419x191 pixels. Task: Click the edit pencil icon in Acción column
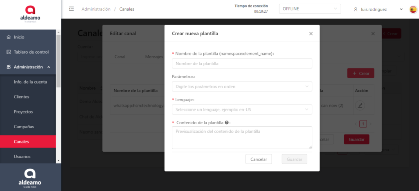[360, 105]
